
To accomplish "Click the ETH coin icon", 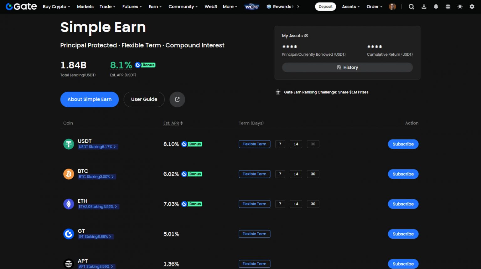I will tap(69, 204).
